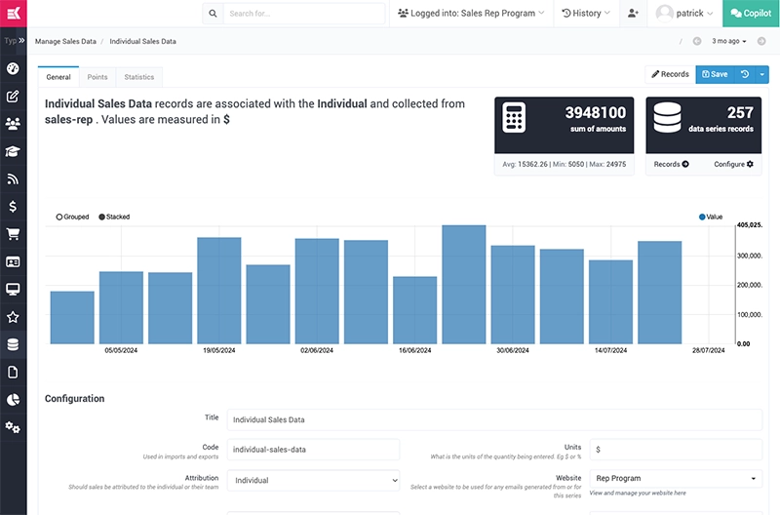Expand the Website Rep Program dropdown

675,479
